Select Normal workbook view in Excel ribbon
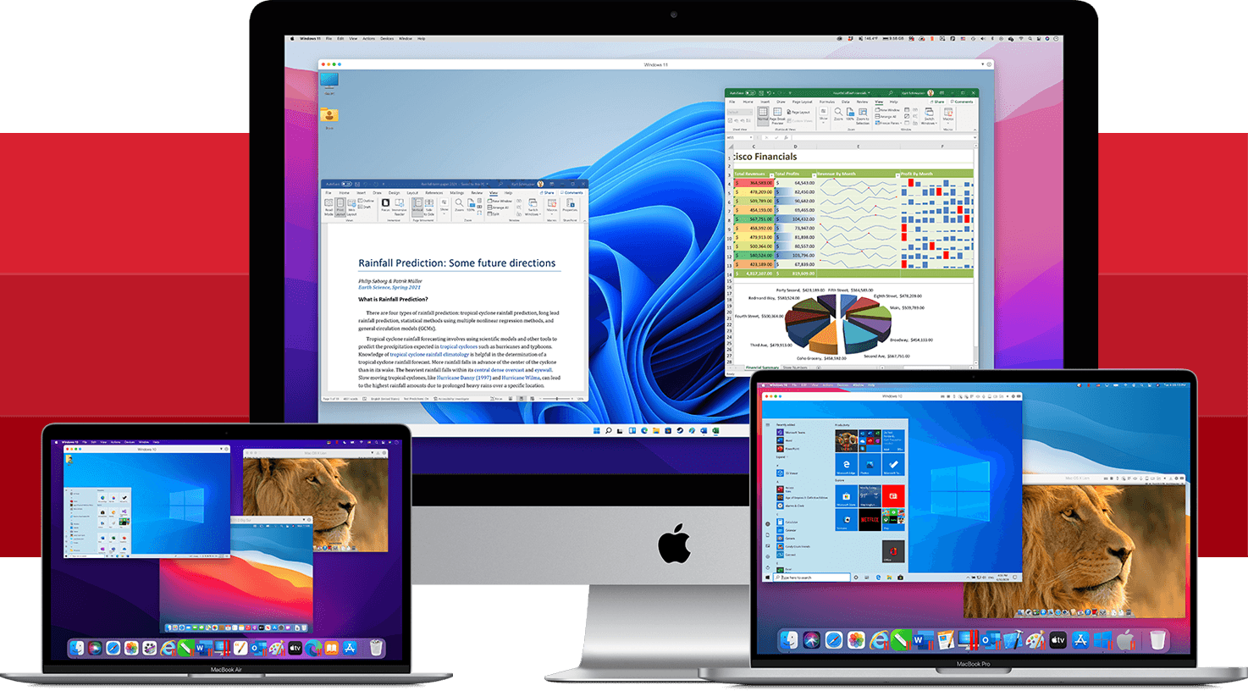1248x691 pixels. (763, 116)
